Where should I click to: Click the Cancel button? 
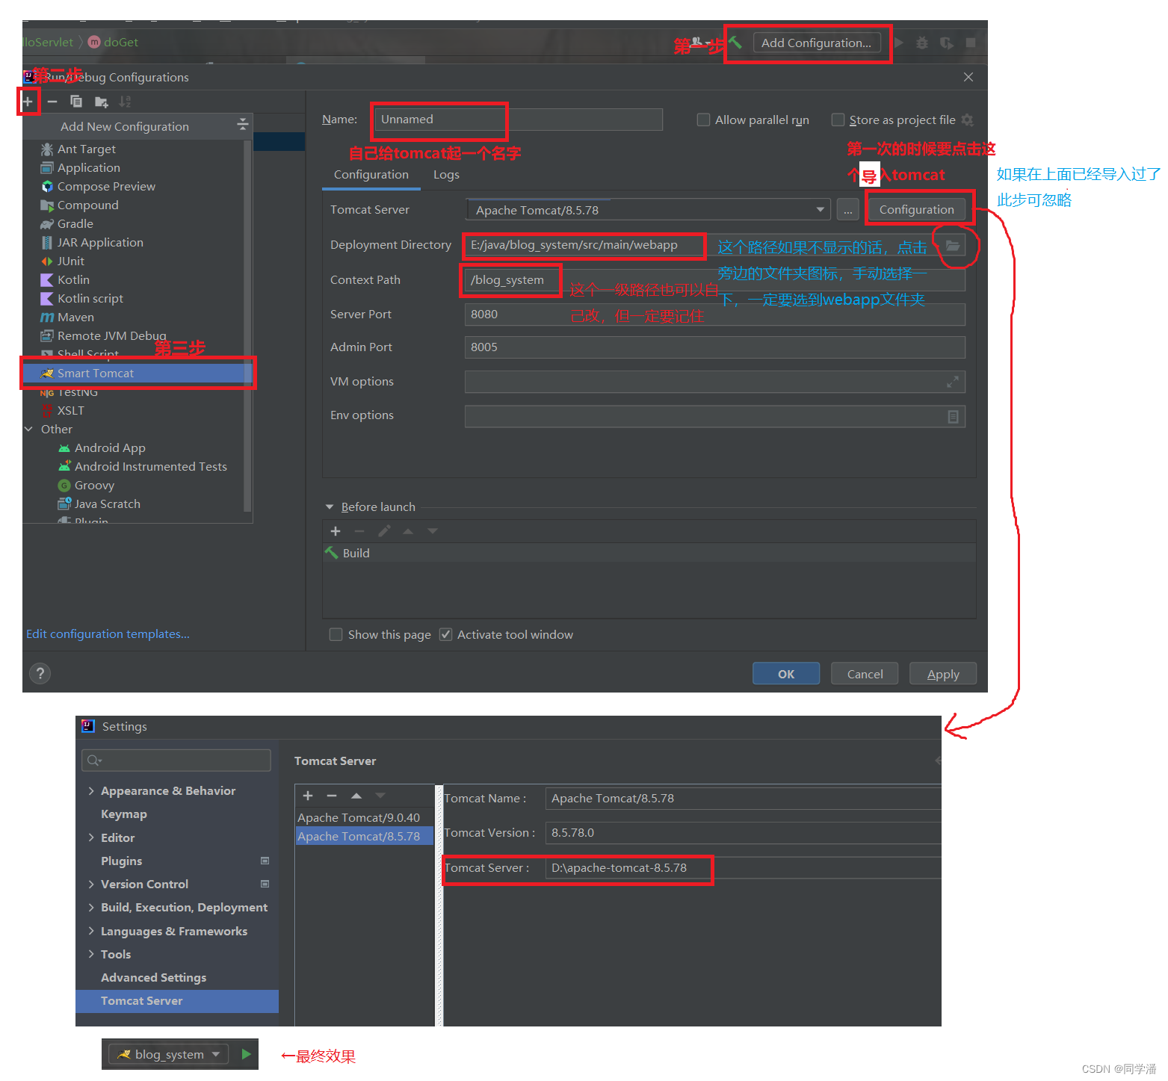click(865, 674)
